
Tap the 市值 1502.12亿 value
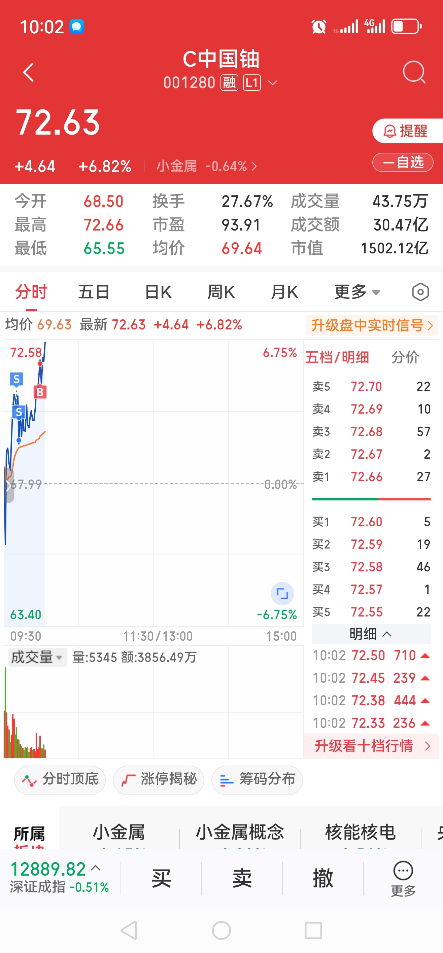click(394, 248)
